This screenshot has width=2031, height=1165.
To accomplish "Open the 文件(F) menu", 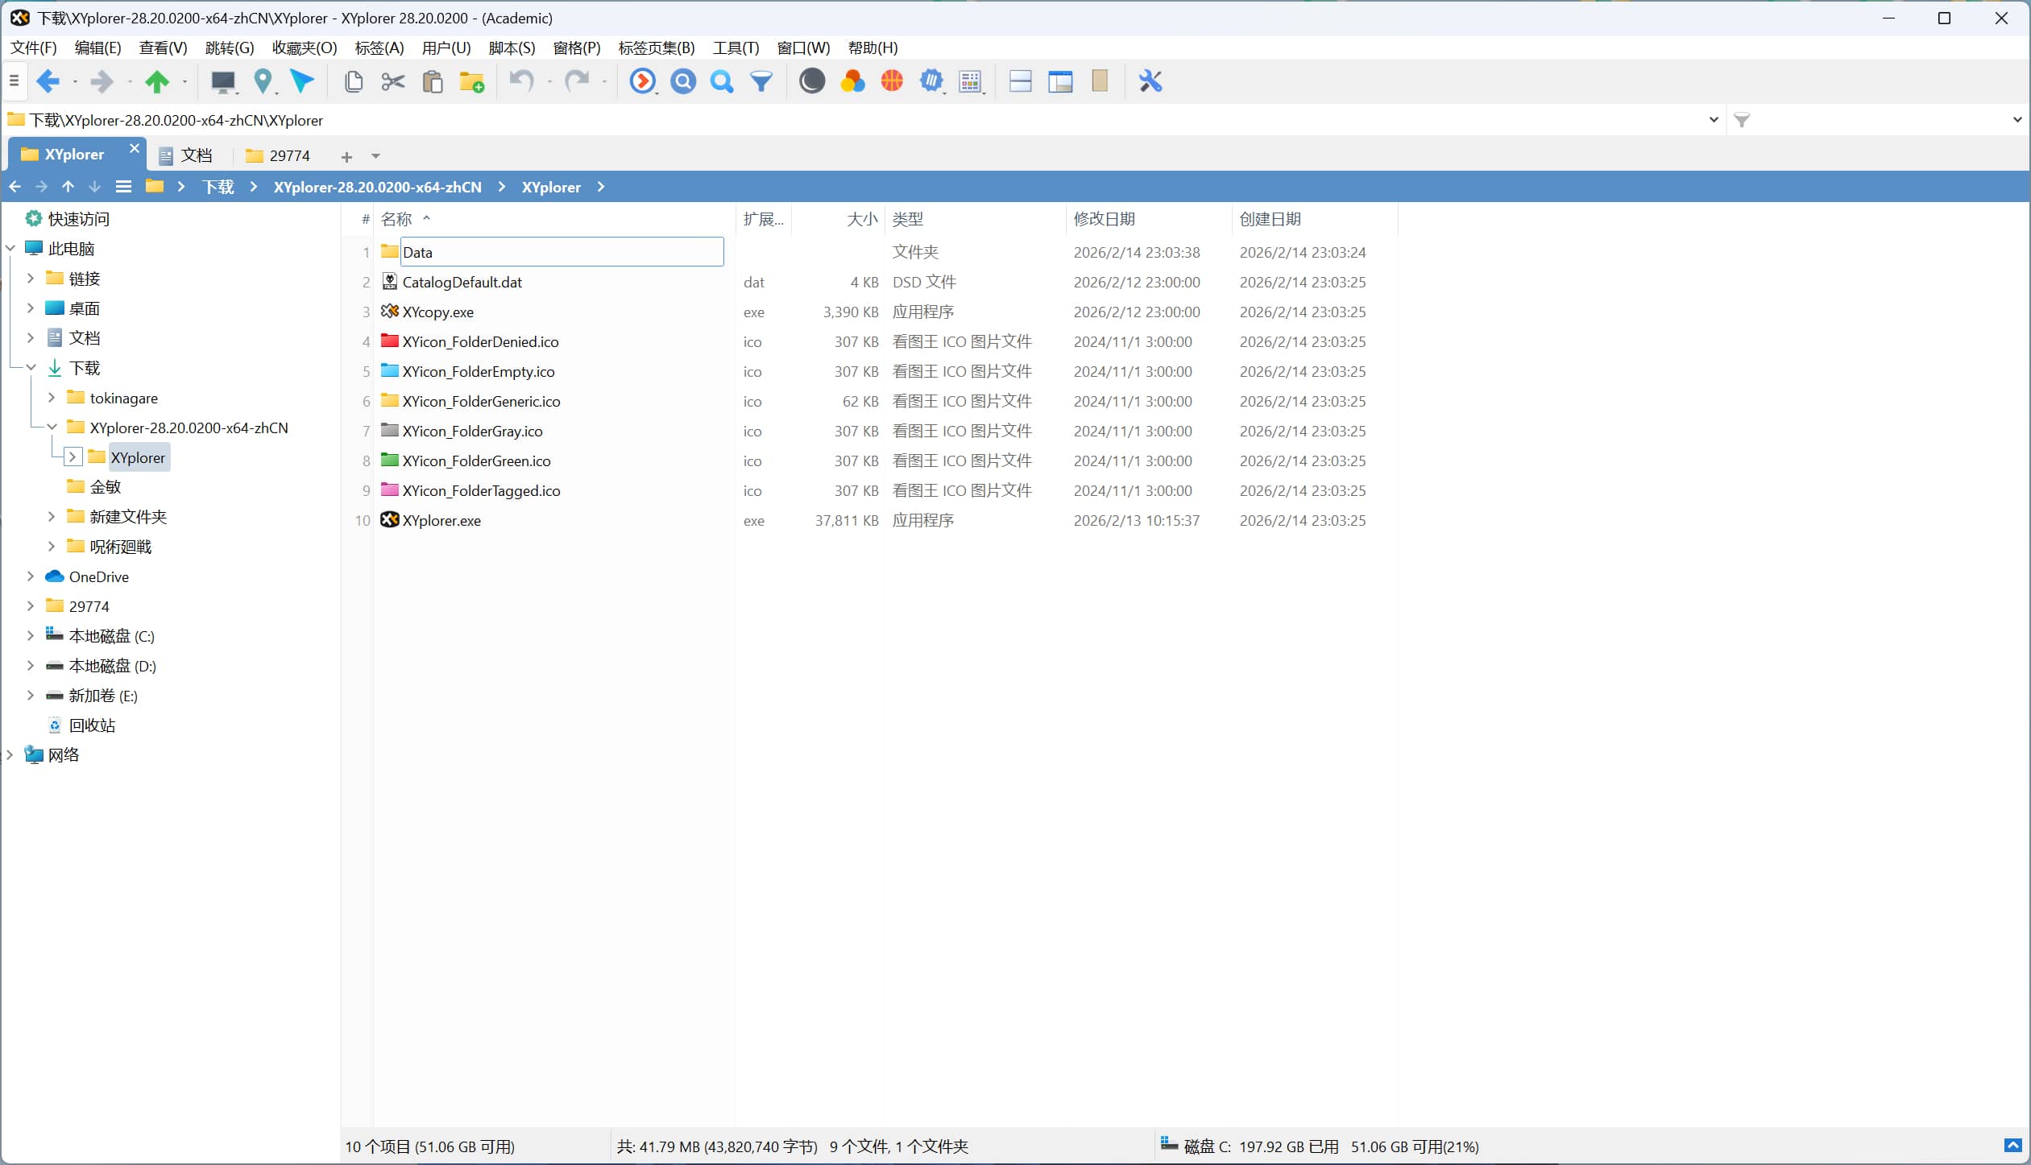I will click(x=34, y=48).
